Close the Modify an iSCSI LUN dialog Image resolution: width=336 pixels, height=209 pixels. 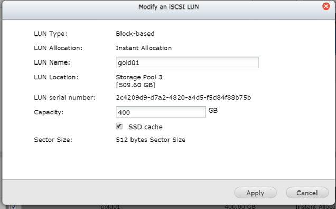(326, 6)
